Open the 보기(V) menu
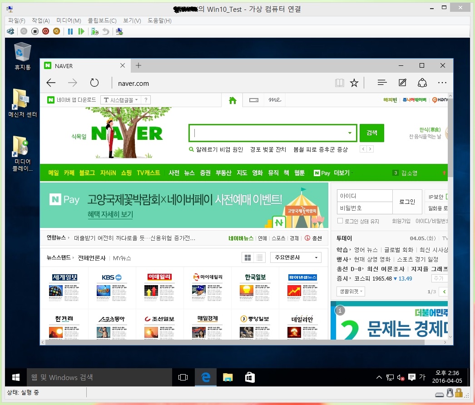This screenshot has height=405, width=475. (132, 20)
